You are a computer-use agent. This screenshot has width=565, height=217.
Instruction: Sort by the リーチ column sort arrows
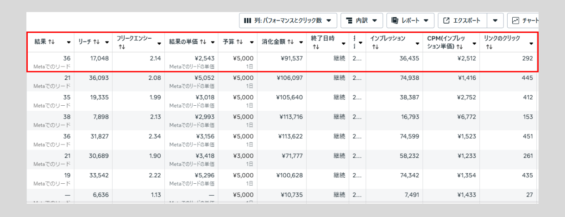point(97,42)
